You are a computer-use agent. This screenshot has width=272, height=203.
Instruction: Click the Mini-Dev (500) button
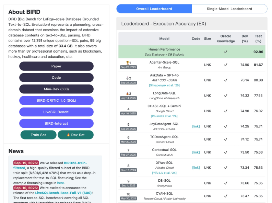(x=56, y=89)
